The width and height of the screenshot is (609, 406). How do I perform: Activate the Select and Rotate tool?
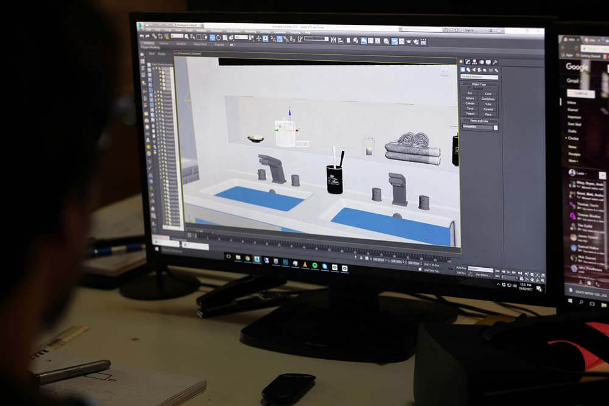pyautogui.click(x=218, y=37)
